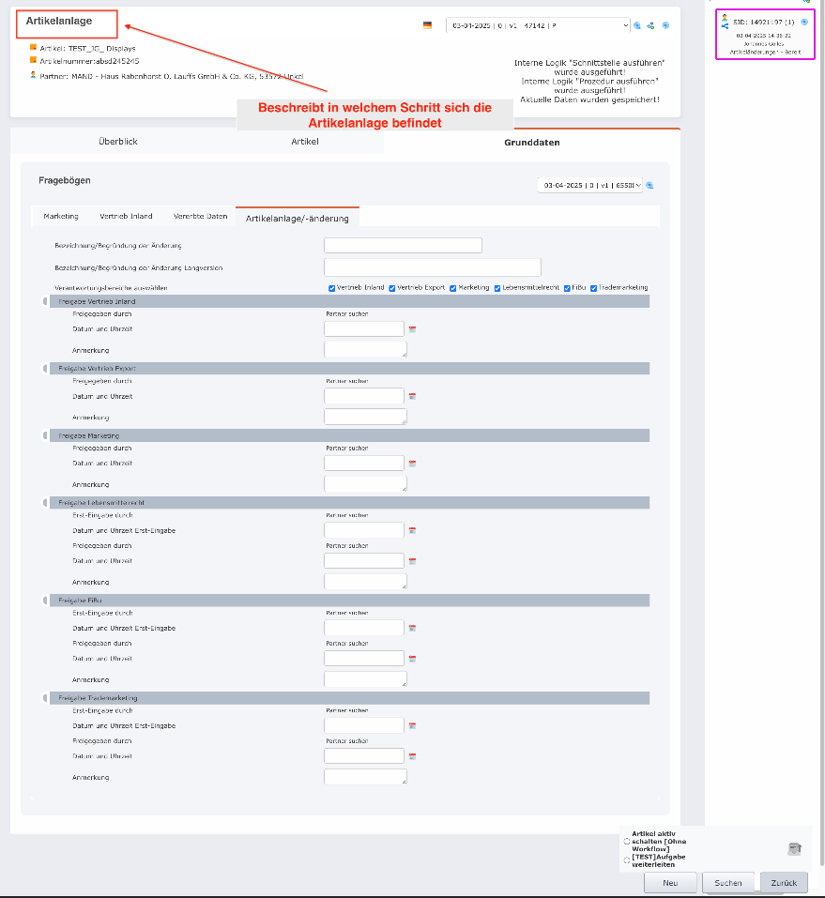Click the share icon in the article header
Screen dimensions: 825x898
point(650,25)
